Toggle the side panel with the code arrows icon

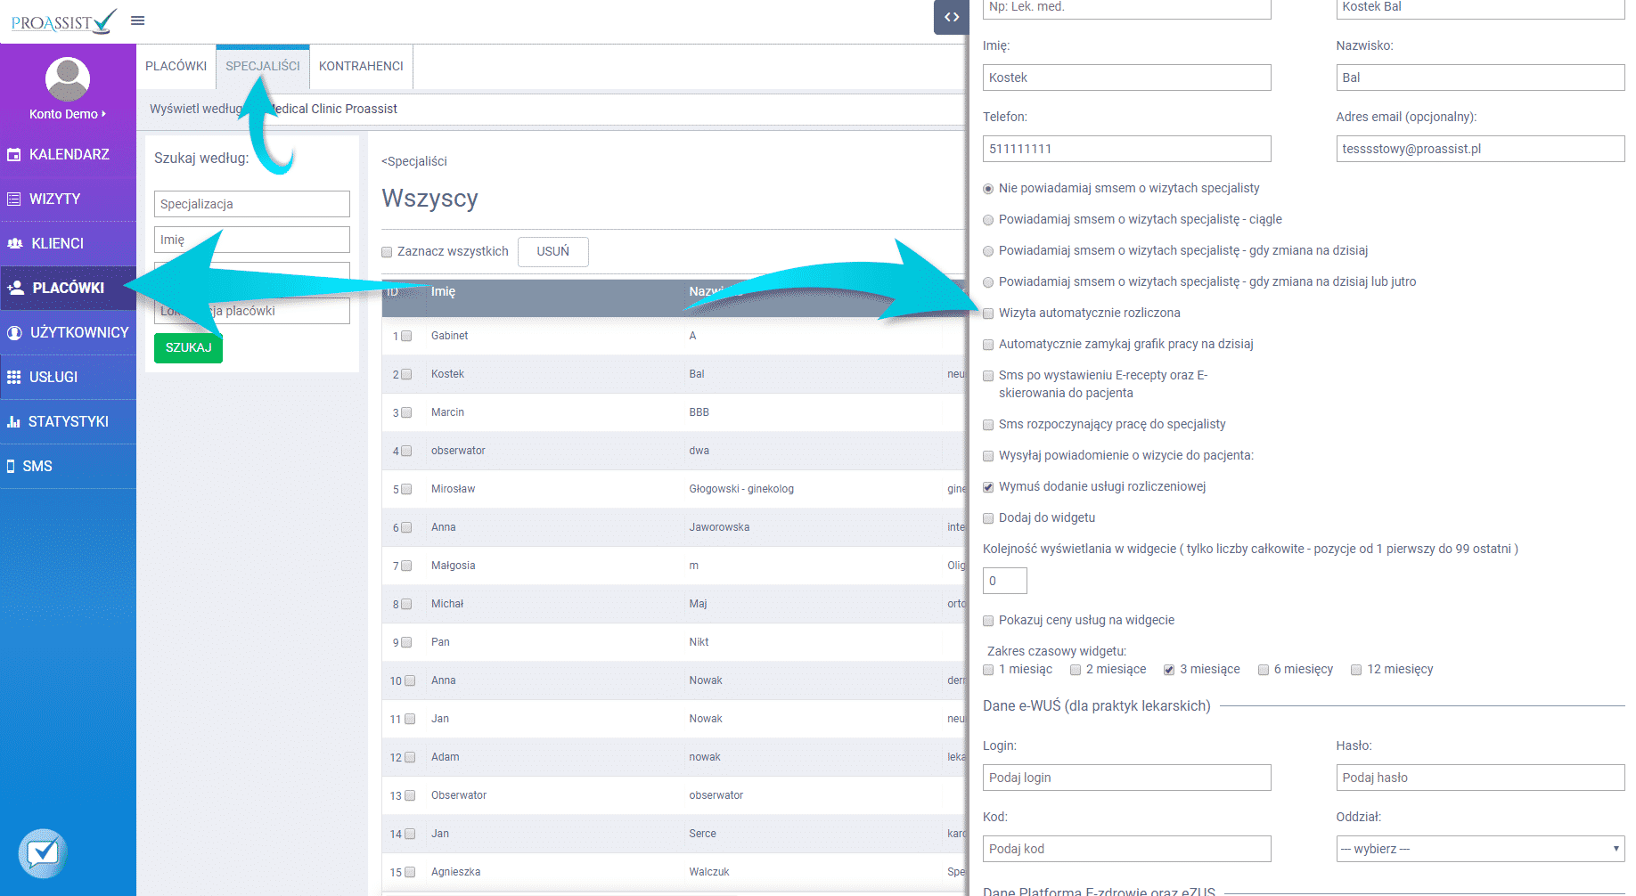(x=952, y=17)
